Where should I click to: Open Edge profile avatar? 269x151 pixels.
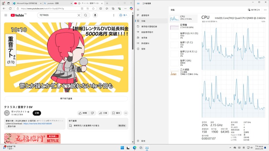pos(3,3)
